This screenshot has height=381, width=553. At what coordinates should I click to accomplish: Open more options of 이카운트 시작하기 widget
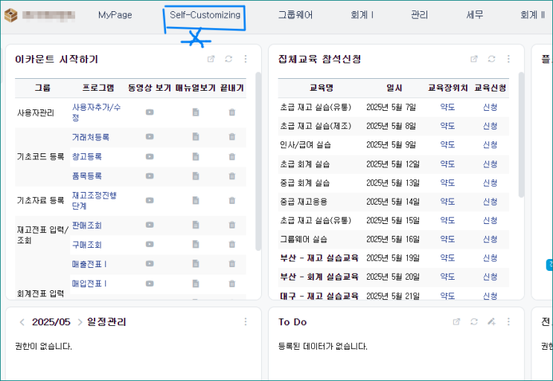246,59
